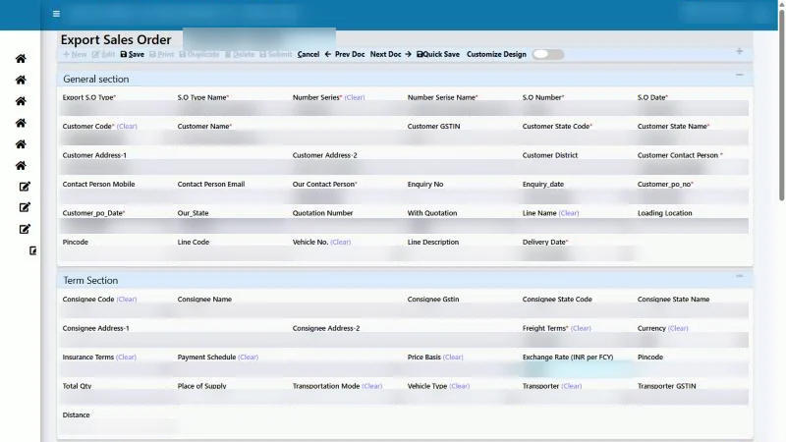Click the Submit toolbar button
The height and width of the screenshot is (442, 786).
276,54
